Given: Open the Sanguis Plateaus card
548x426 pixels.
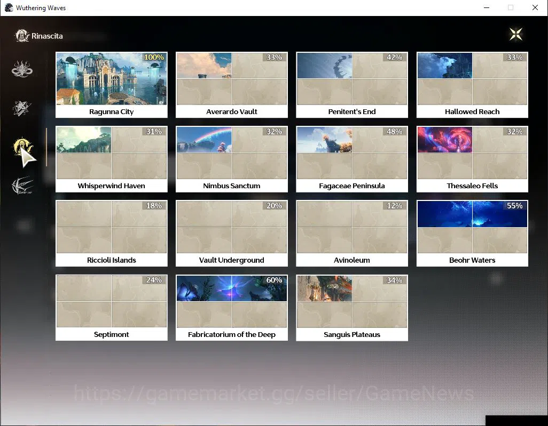Looking at the screenshot, I should click(352, 308).
